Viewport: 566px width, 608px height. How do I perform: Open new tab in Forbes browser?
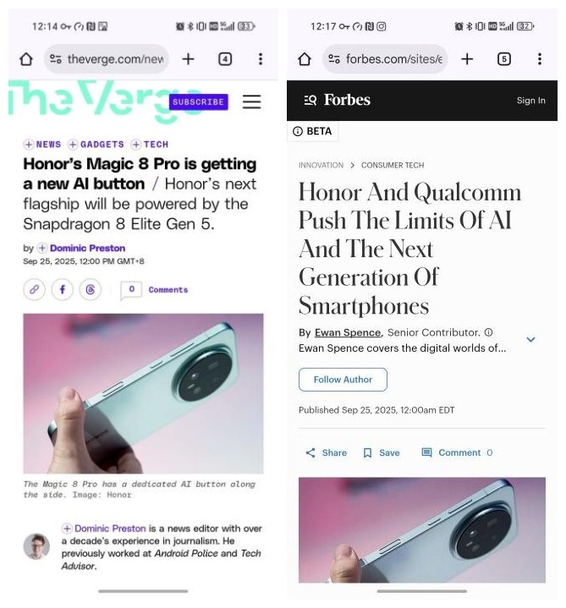pos(467,59)
